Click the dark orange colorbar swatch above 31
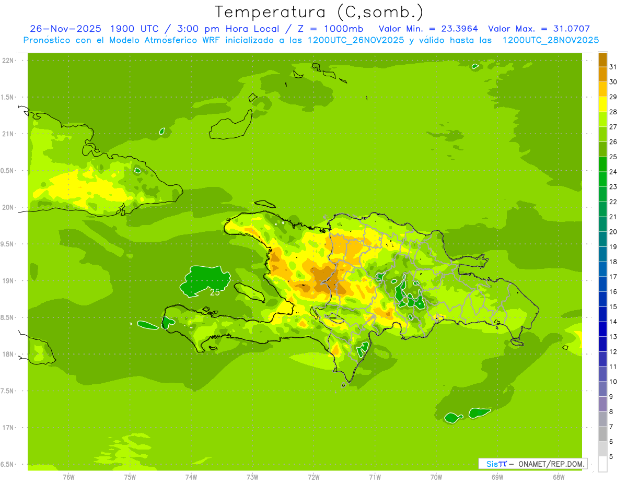The width and height of the screenshot is (627, 484). pos(602,60)
